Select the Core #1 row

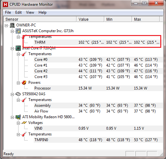[x=98, y=65]
